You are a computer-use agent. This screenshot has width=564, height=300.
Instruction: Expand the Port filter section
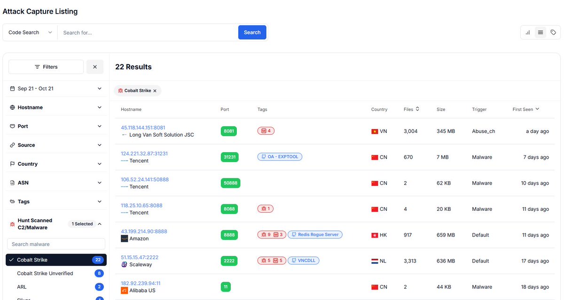[56, 126]
